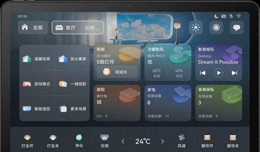Play the song Dream it Possible

tap(218, 73)
